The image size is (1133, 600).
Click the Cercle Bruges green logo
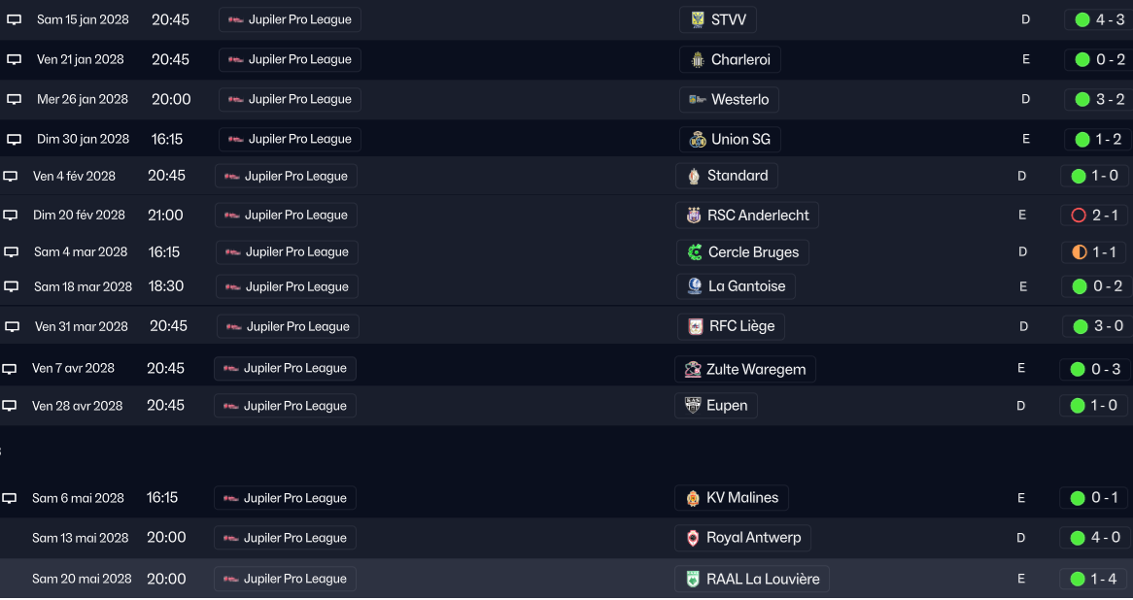click(695, 252)
